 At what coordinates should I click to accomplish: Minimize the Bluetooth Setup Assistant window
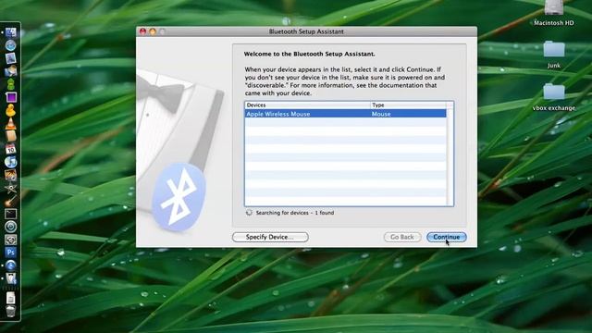pos(153,31)
